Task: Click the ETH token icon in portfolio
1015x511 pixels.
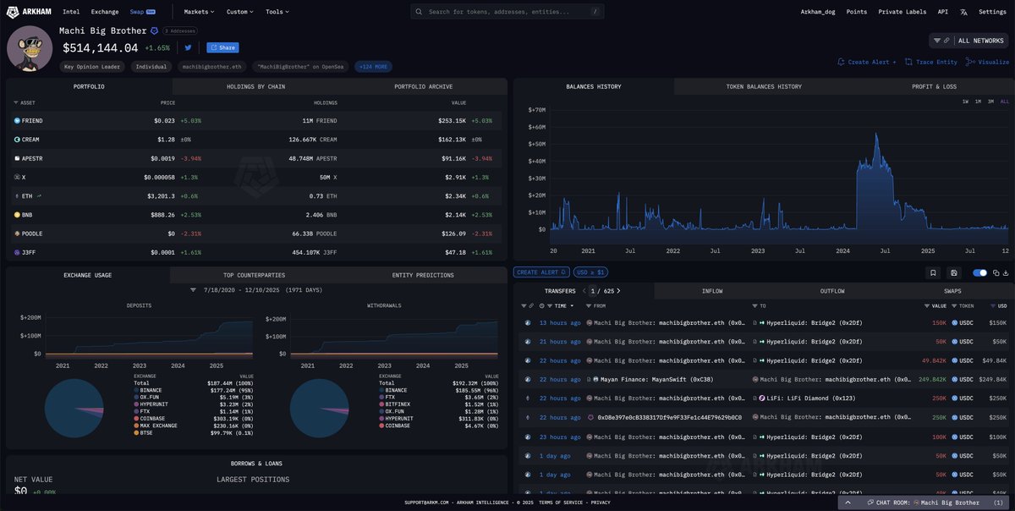Action: pyautogui.click(x=17, y=195)
